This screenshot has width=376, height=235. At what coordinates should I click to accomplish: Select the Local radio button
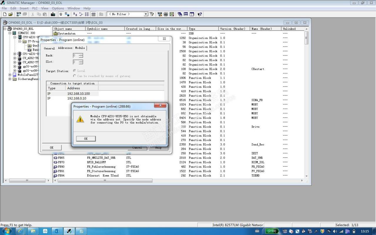click(75, 71)
